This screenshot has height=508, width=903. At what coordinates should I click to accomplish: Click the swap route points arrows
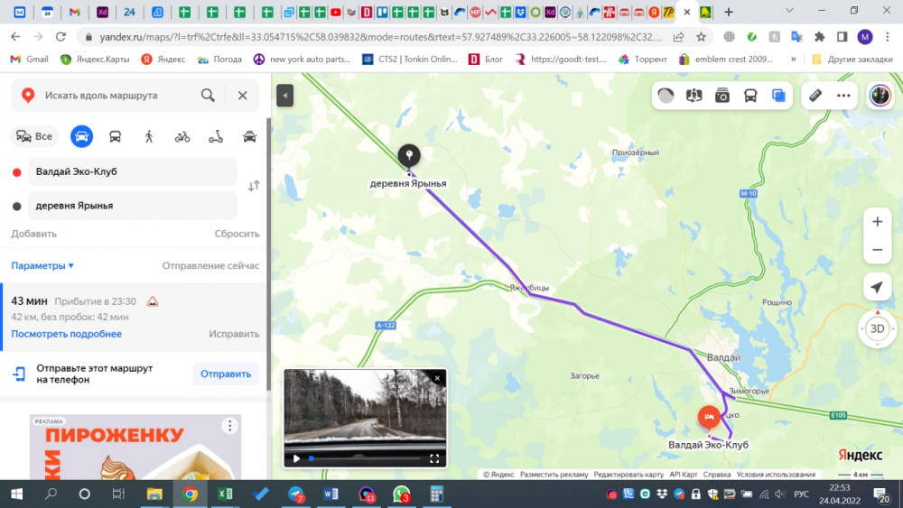[254, 186]
